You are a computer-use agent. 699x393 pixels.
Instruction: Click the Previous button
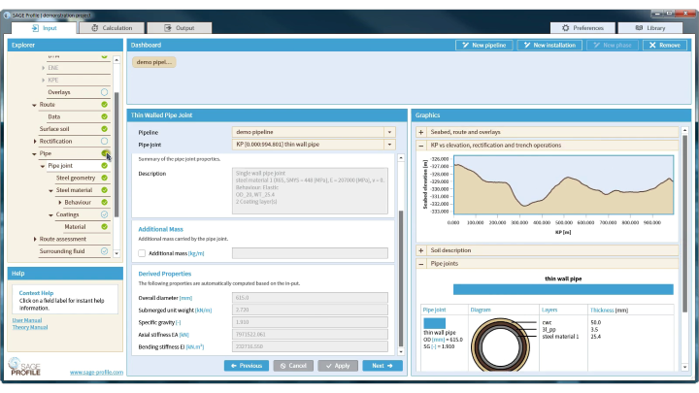click(247, 366)
